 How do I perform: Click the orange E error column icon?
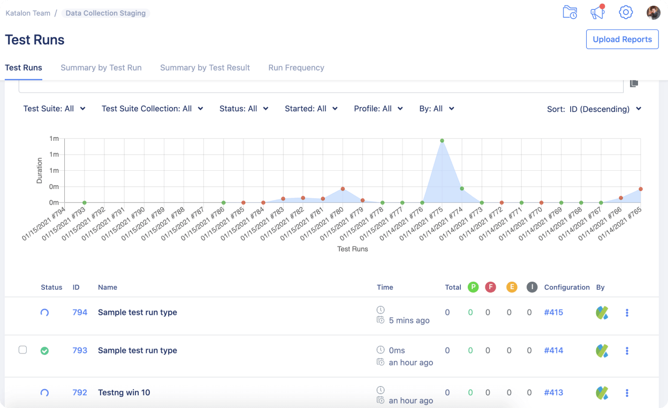(512, 287)
